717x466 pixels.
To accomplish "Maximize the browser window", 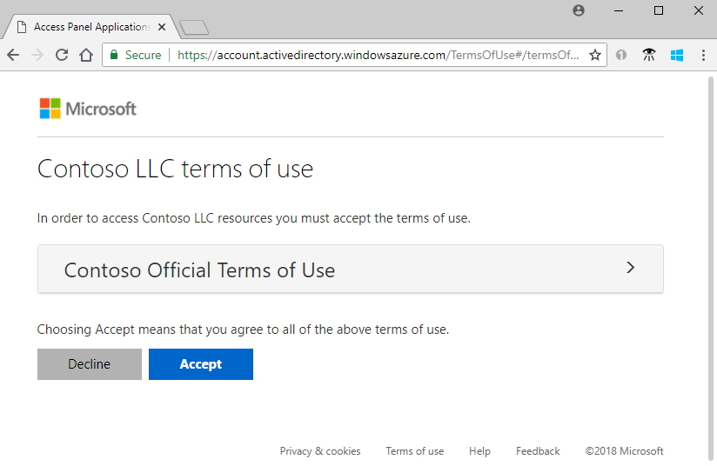I will click(659, 10).
